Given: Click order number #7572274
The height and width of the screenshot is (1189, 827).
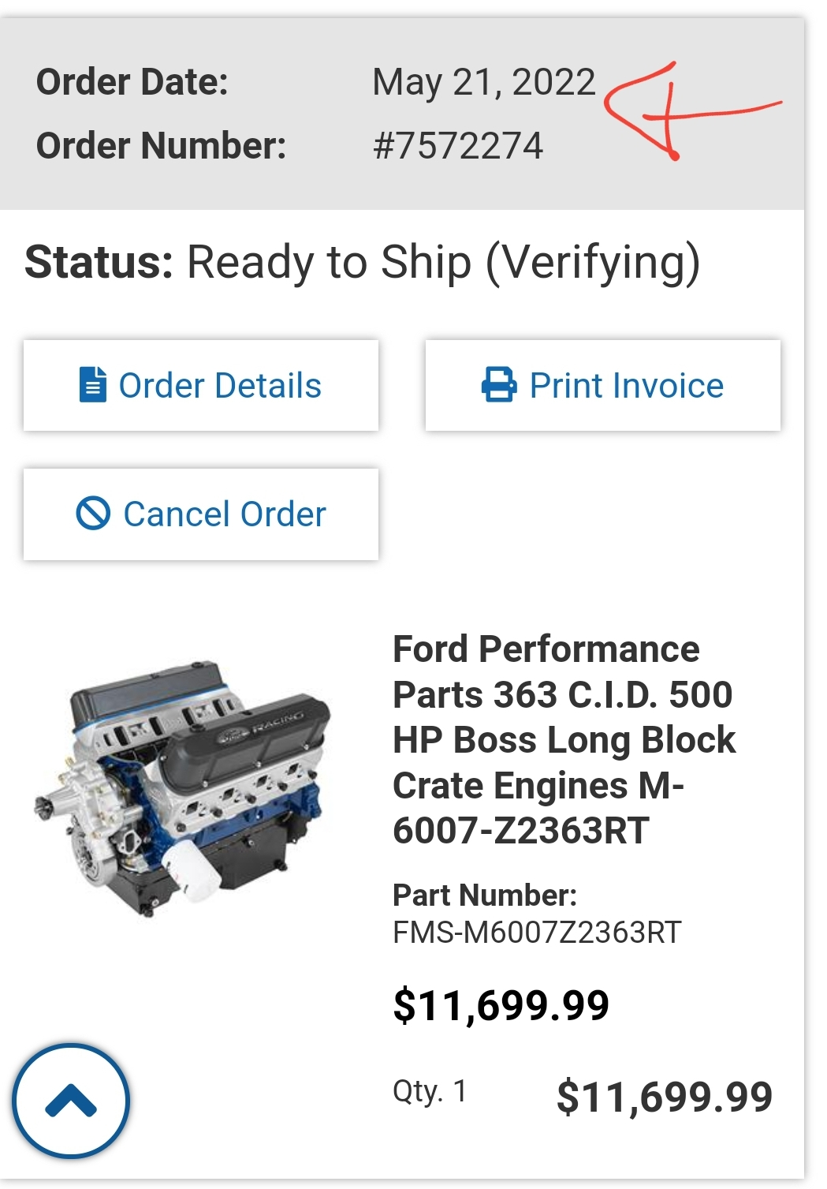Looking at the screenshot, I should (x=458, y=146).
